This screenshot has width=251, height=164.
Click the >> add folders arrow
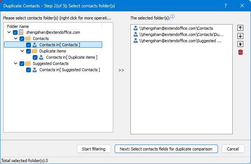(121, 70)
